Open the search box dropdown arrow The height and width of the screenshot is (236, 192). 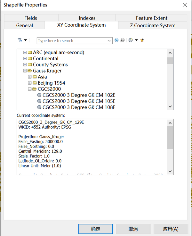click(109, 41)
